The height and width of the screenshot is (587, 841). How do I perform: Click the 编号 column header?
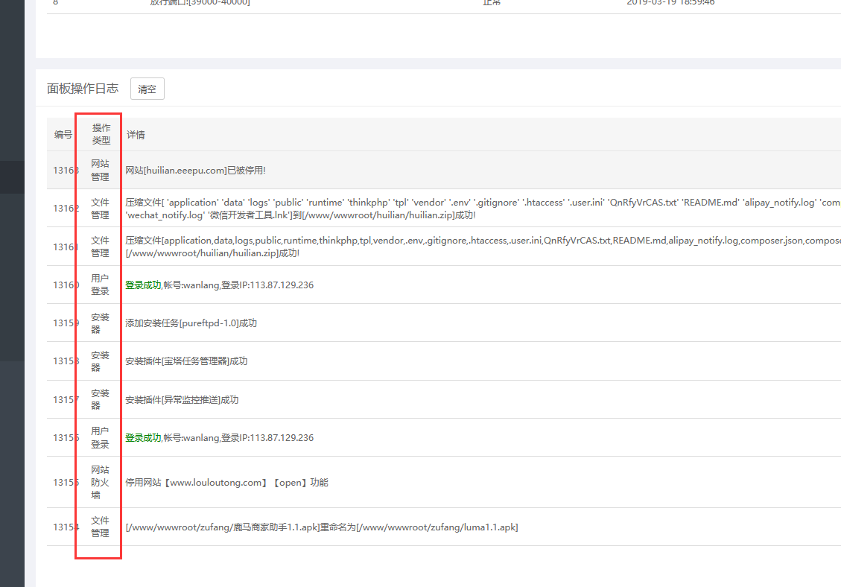click(x=63, y=135)
